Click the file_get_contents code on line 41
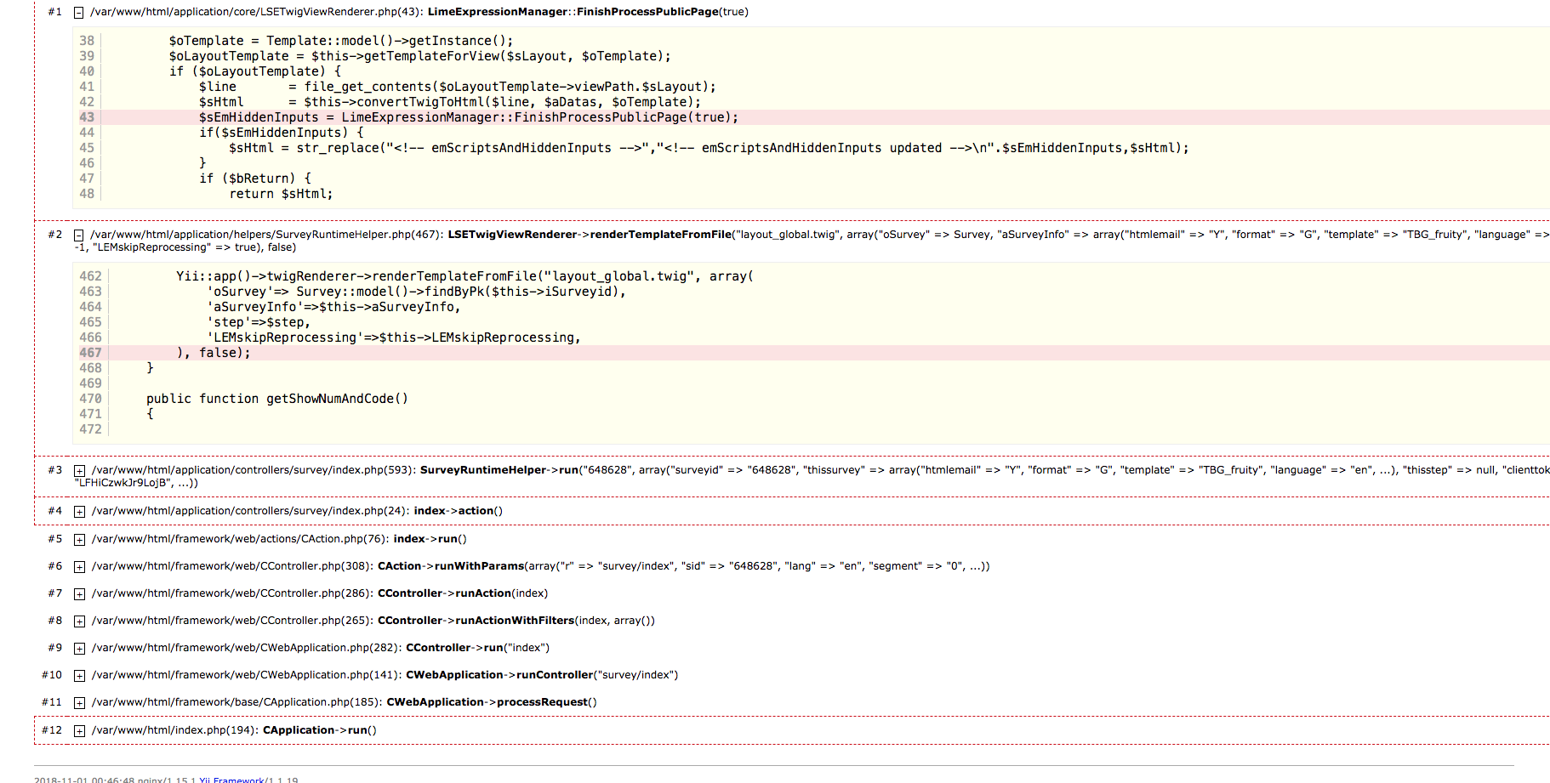Viewport: 1550px width, 783px height. point(458,87)
